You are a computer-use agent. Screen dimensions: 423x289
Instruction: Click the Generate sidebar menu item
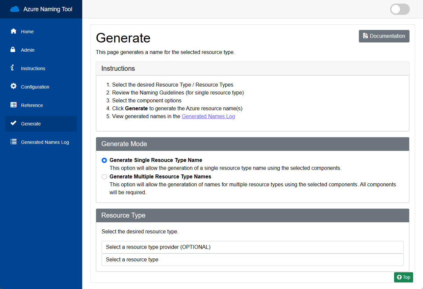[31, 123]
